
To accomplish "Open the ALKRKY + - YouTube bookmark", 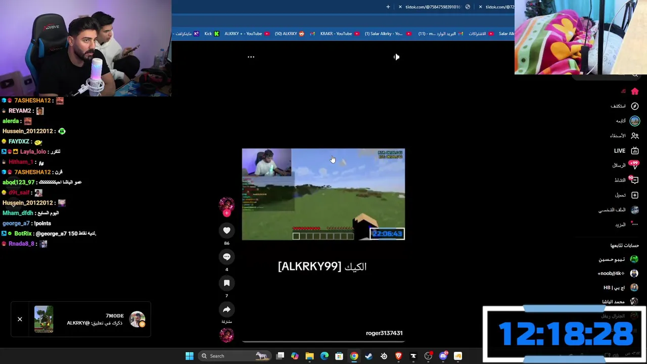I will (246, 34).
